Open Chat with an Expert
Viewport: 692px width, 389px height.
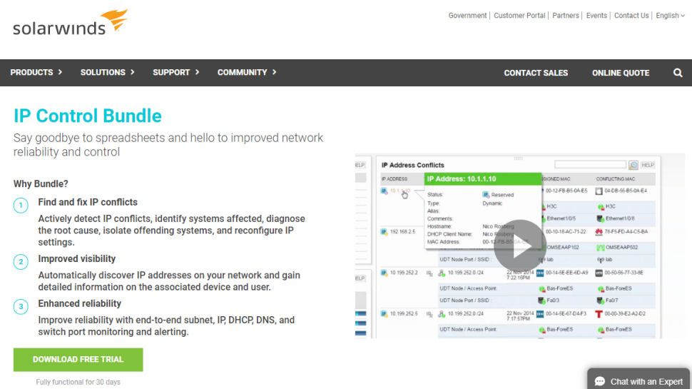[639, 379]
